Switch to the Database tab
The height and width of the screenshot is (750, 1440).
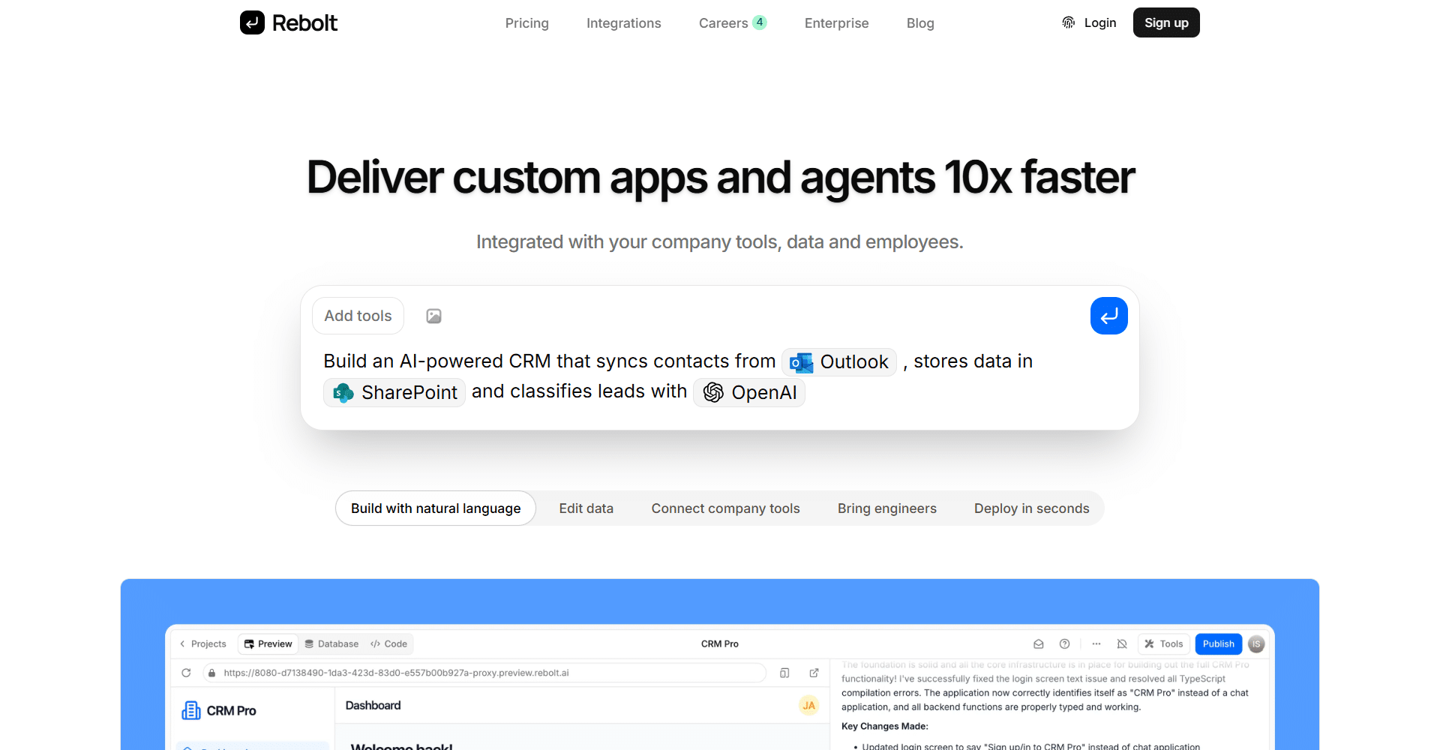pos(331,643)
